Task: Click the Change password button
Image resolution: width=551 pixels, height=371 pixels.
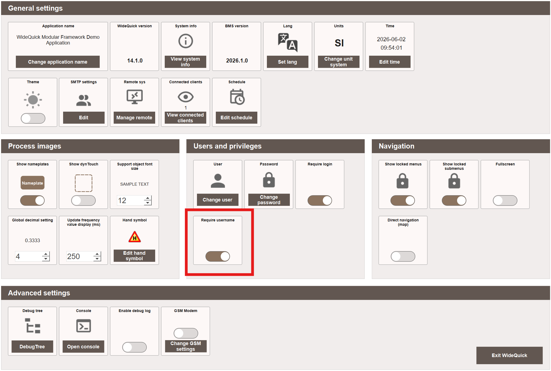Action: click(269, 200)
